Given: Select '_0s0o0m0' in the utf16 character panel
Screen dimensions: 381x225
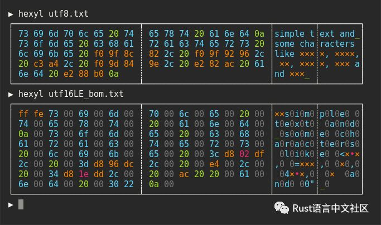Looking at the screenshot, I should click(294, 134).
